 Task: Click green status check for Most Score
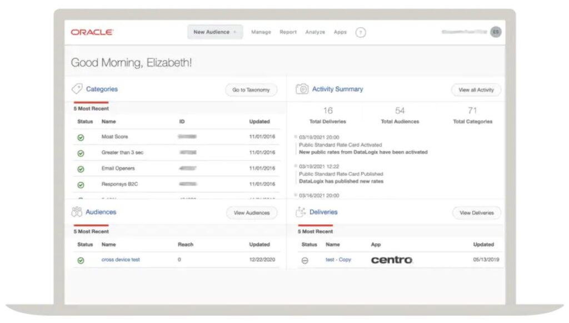tap(81, 137)
